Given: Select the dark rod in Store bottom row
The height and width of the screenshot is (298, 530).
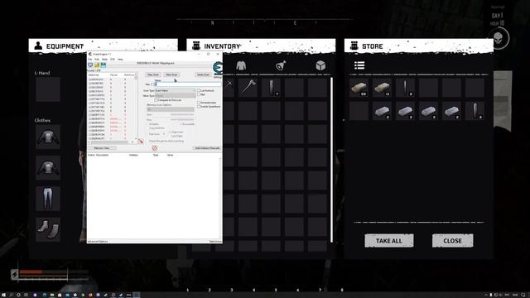Looking at the screenshot, I should [475, 111].
